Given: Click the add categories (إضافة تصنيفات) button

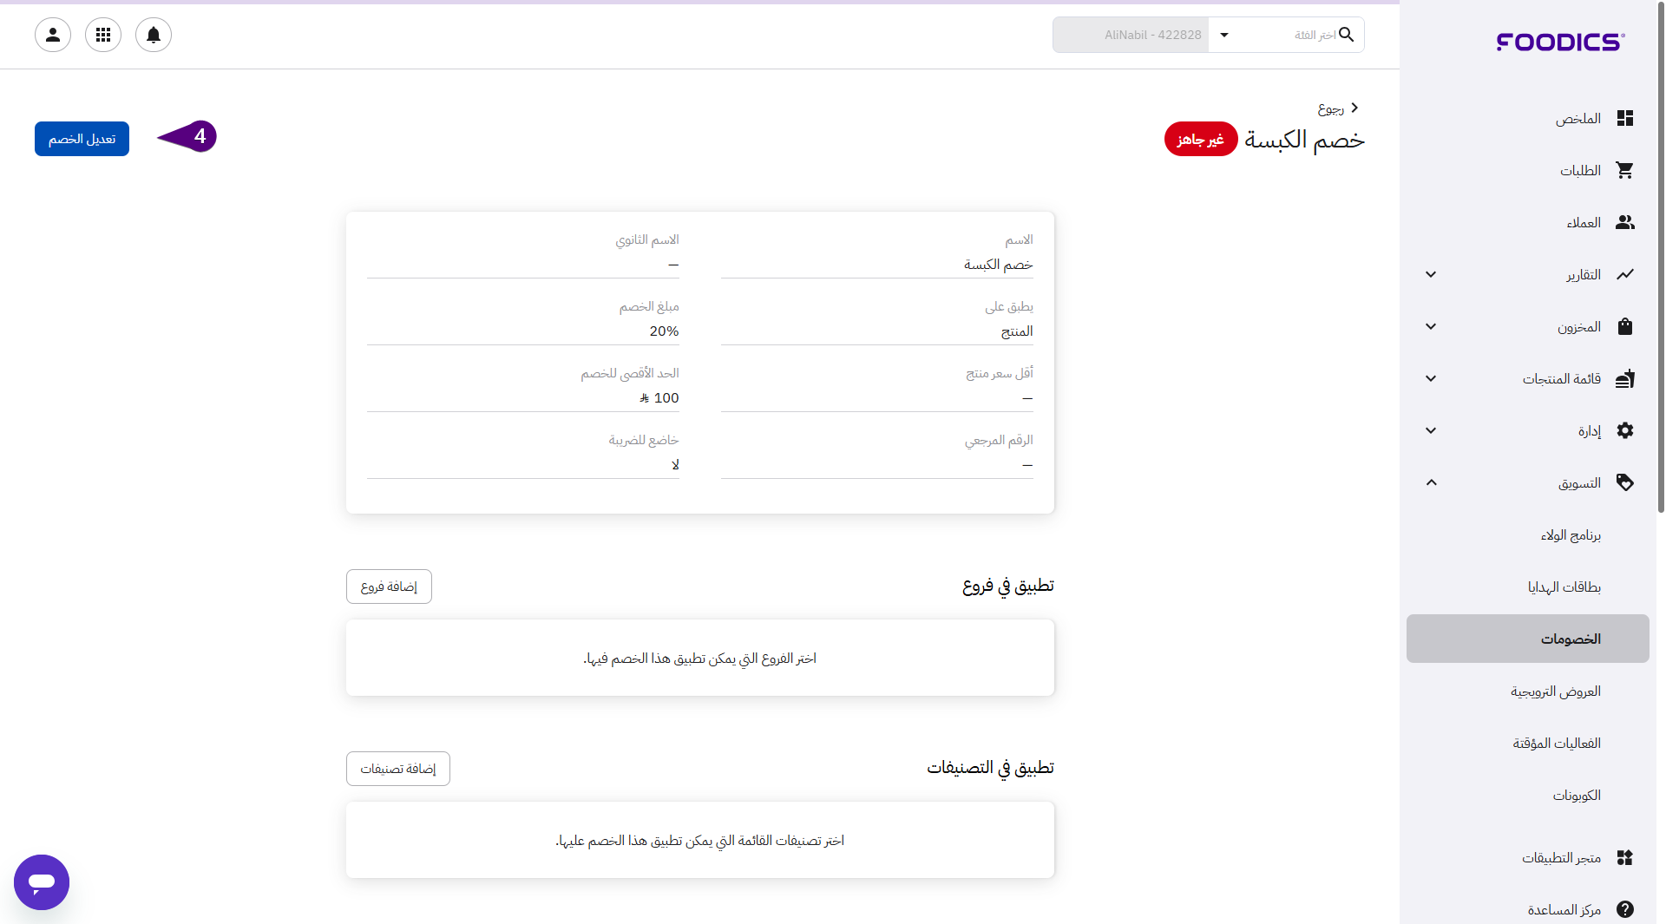Looking at the screenshot, I should [x=397, y=769].
